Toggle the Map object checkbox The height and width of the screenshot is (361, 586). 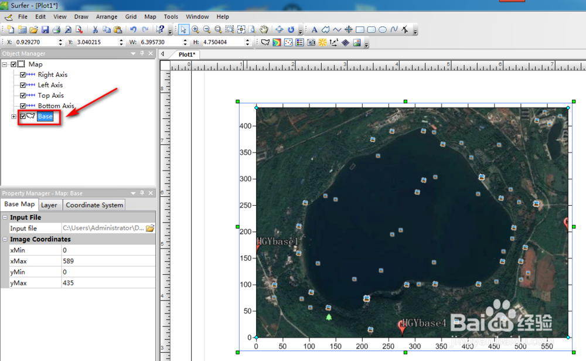point(13,64)
